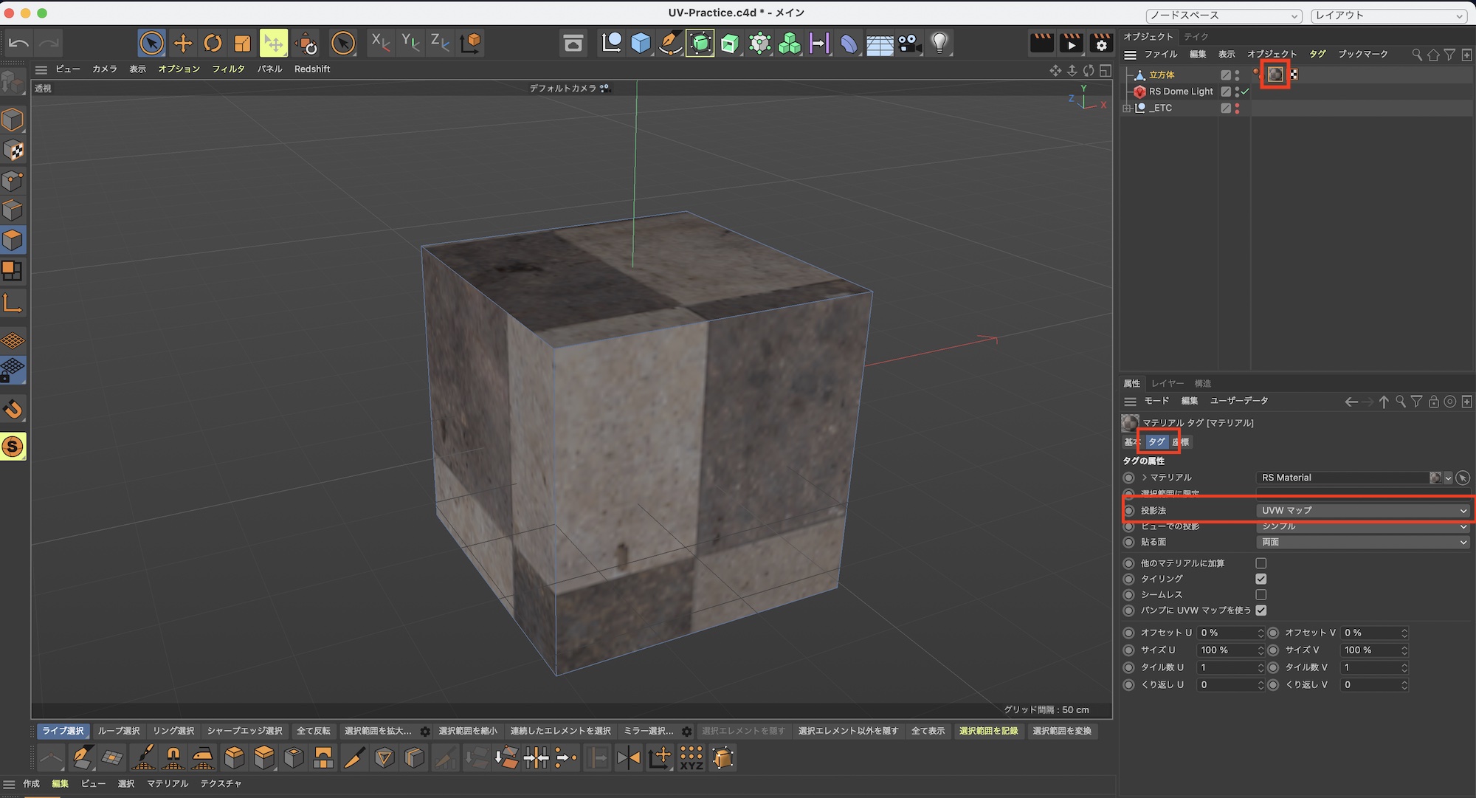This screenshot has height=798, width=1476.
Task: Open the 貼る面 両面 dropdown
Action: 1362,542
